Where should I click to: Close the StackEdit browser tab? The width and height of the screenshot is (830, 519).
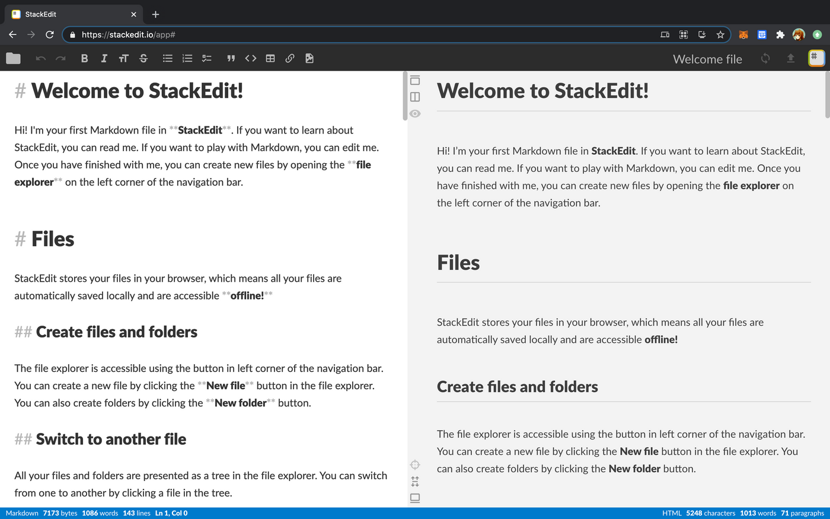click(x=133, y=14)
